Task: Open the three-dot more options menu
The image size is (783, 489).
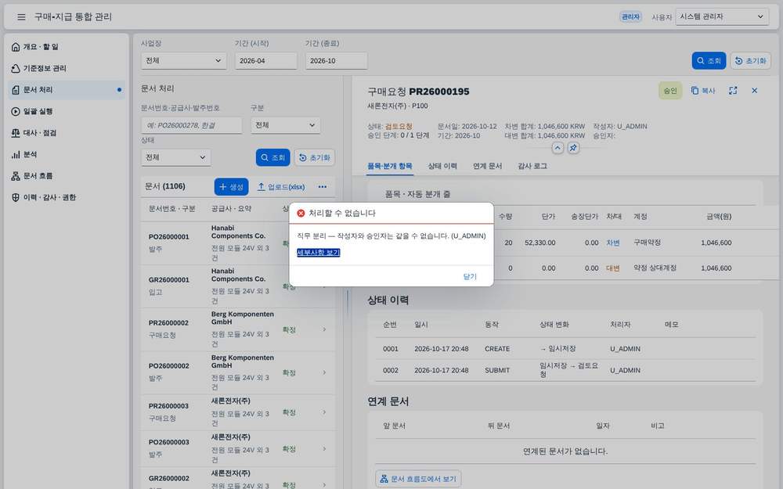Action: pos(323,187)
